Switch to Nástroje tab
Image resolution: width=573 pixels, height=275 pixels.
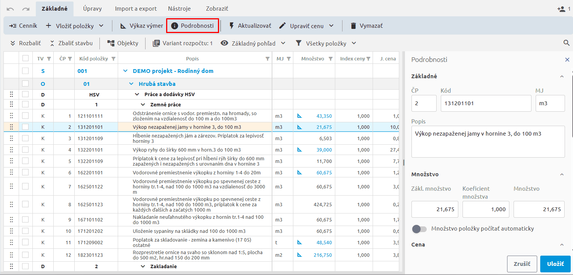179,8
